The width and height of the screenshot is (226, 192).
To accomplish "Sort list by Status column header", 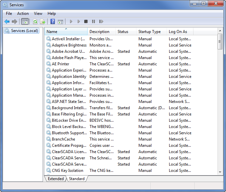I will pos(123,32).
